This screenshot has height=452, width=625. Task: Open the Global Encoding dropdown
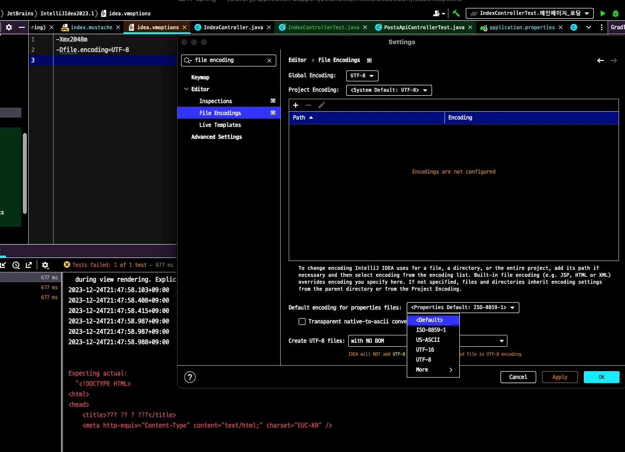point(362,76)
